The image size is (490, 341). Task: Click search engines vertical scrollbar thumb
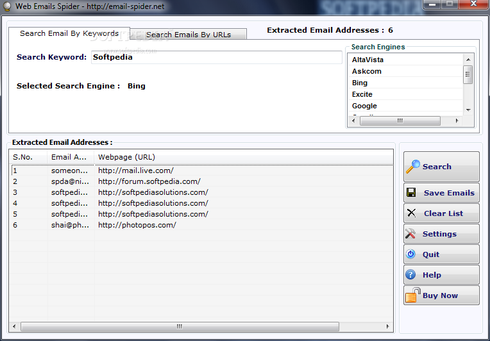468,74
